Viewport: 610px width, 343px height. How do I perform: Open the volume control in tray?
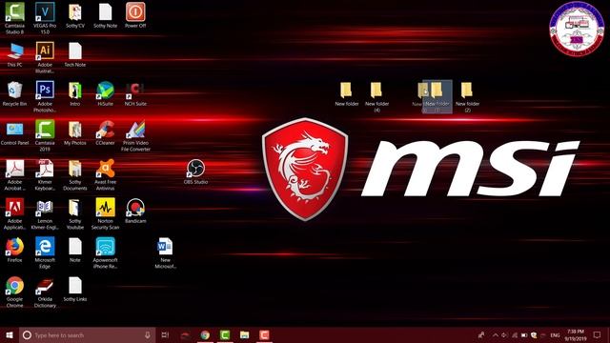pos(504,334)
